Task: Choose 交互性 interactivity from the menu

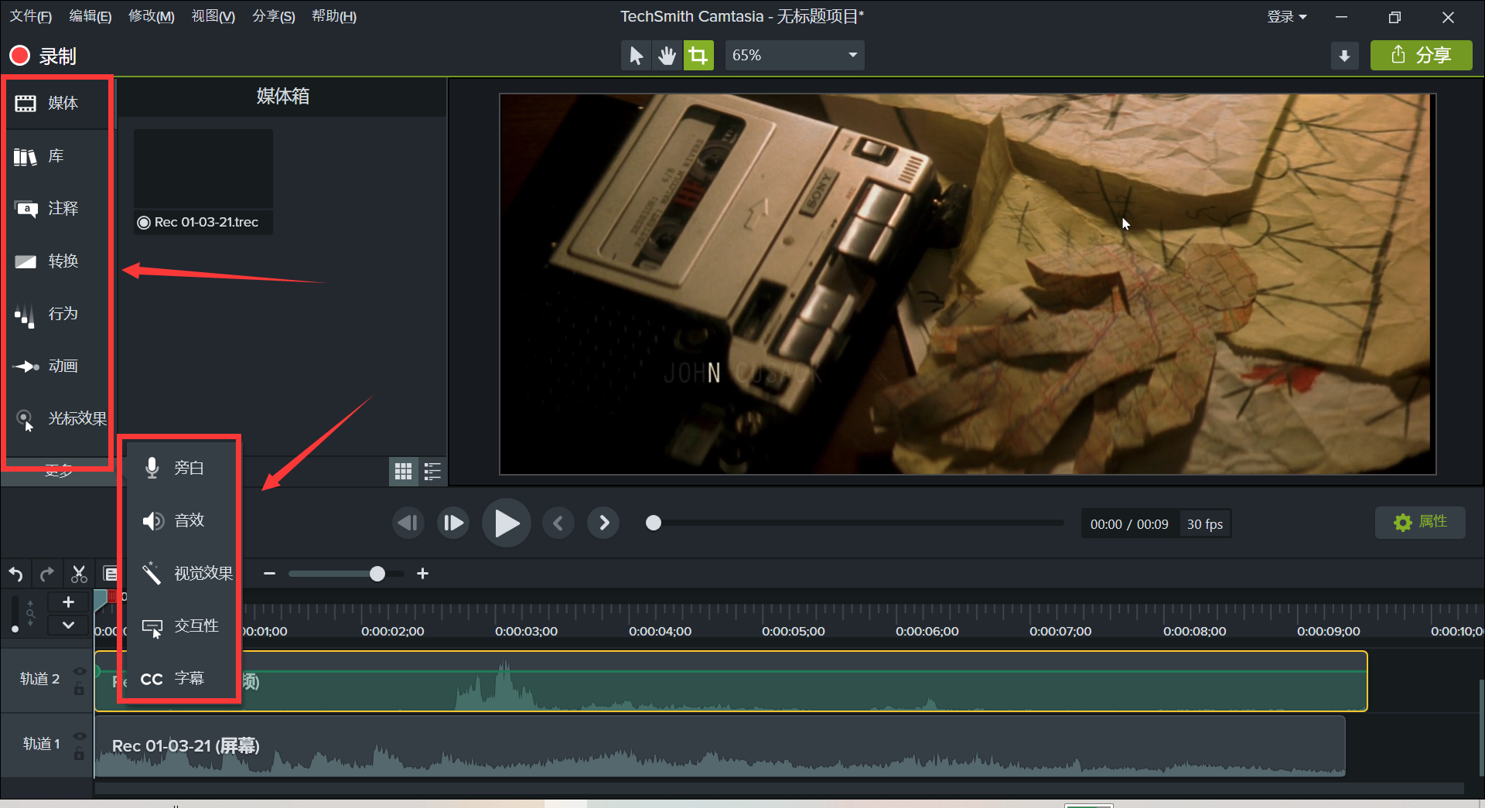Action: [181, 626]
